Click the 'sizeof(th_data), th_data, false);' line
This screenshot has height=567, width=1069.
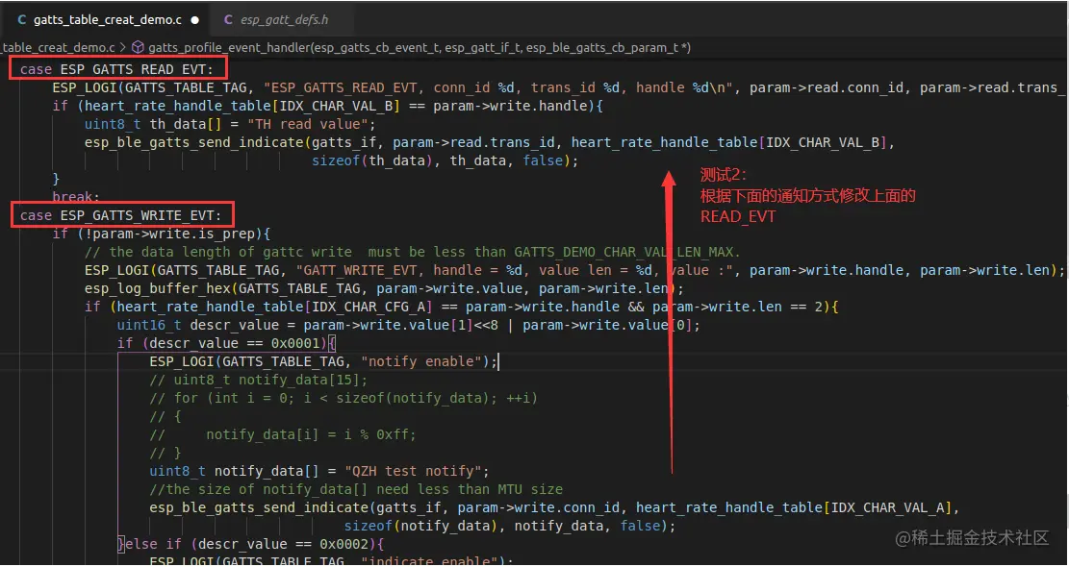click(x=445, y=160)
